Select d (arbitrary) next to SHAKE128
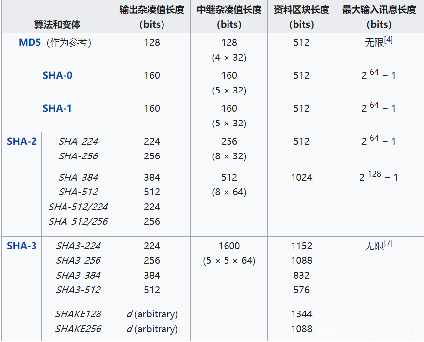 click(x=152, y=314)
